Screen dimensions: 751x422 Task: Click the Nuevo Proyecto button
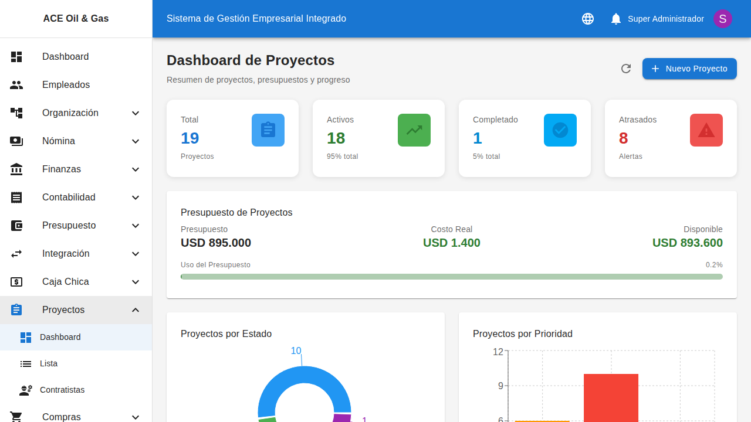689,69
